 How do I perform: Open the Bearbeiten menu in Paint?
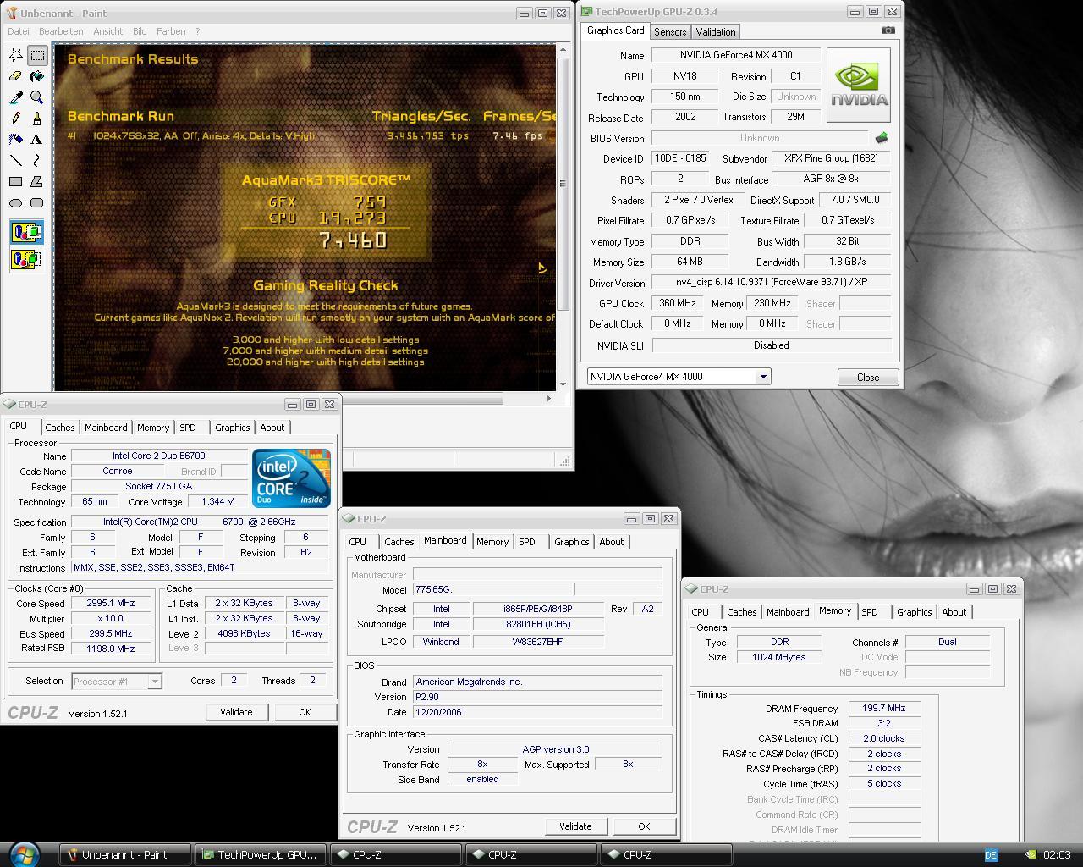tap(60, 31)
